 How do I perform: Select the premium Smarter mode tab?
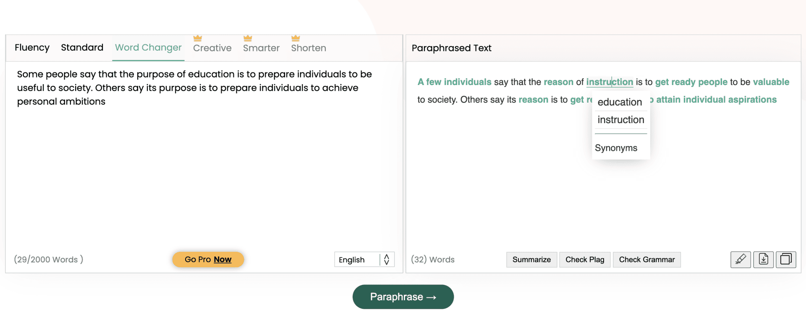click(x=261, y=48)
